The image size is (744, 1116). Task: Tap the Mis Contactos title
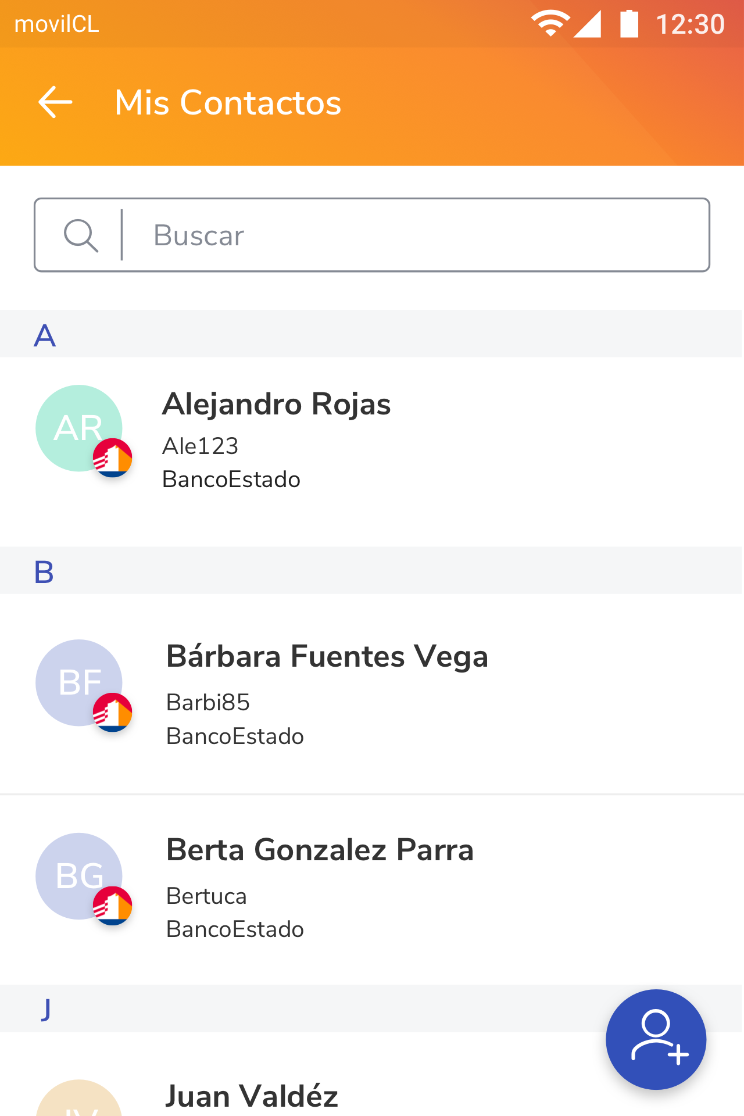(228, 103)
